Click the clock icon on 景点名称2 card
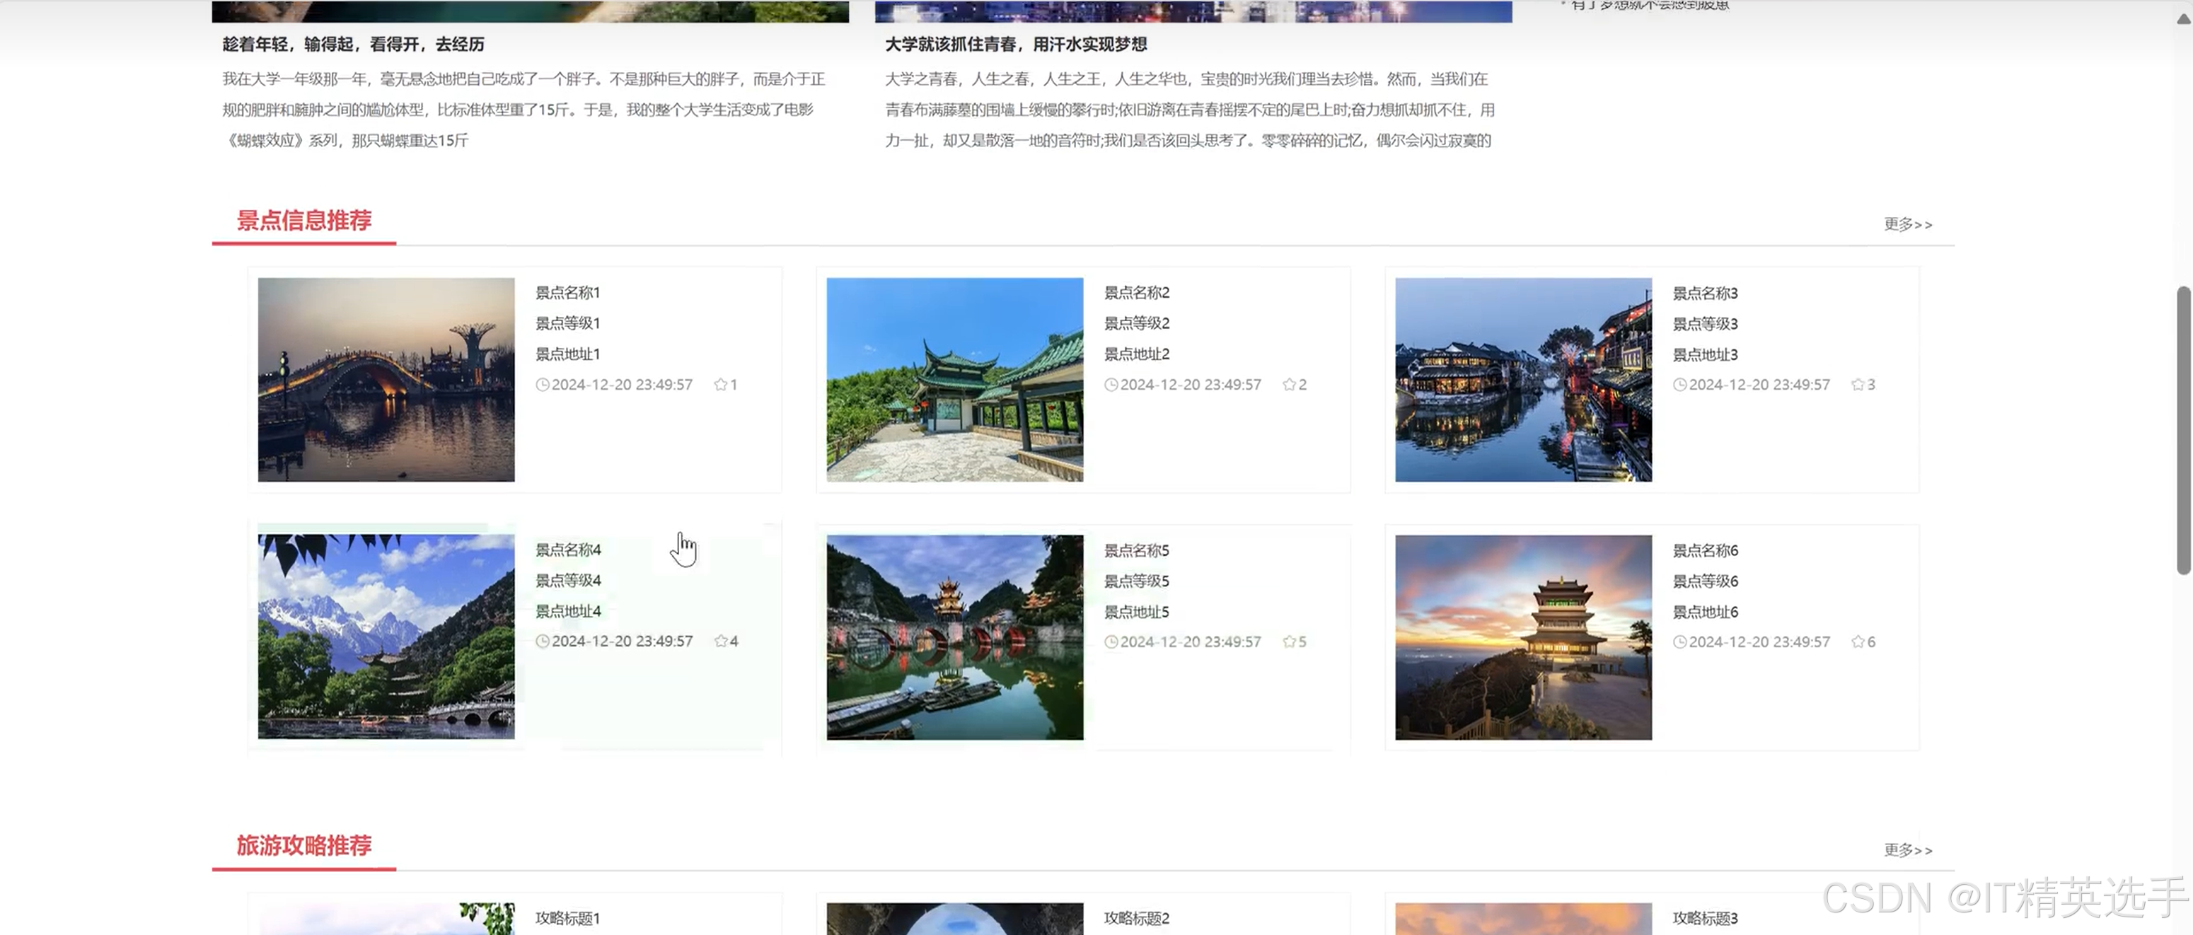 click(x=1111, y=385)
